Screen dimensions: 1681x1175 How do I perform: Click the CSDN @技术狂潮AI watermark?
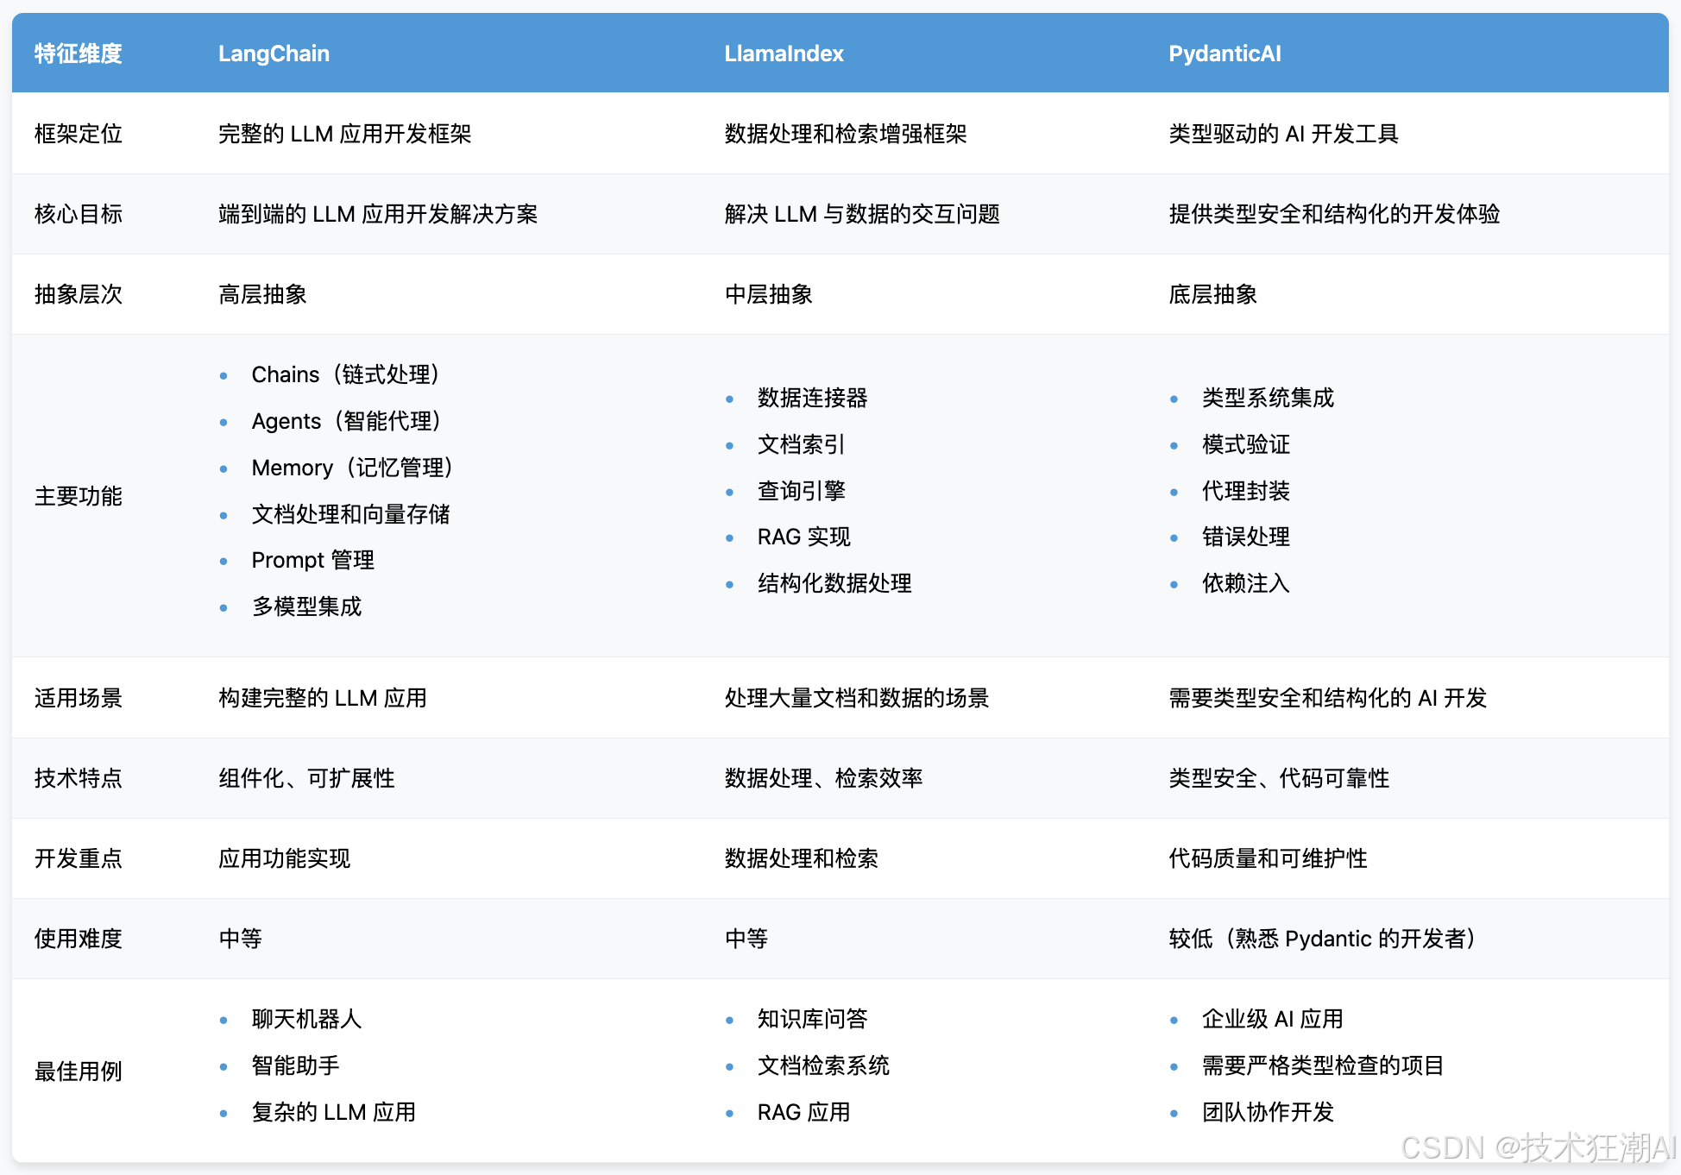[x=1538, y=1147]
